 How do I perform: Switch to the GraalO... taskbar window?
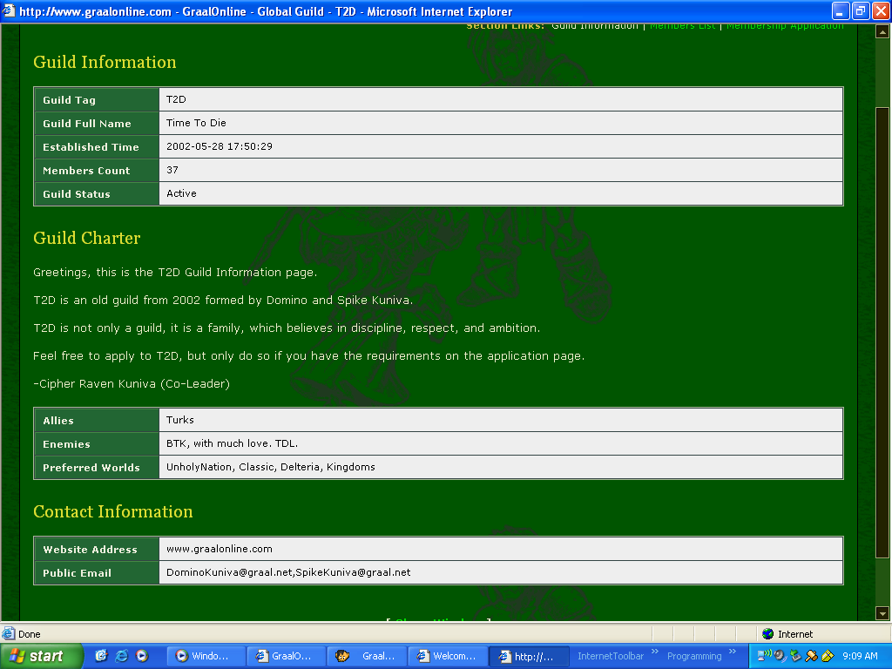pos(287,657)
